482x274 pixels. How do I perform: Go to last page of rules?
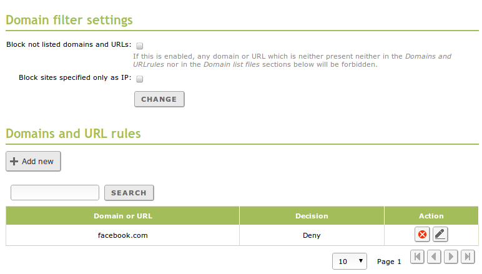pyautogui.click(x=467, y=257)
